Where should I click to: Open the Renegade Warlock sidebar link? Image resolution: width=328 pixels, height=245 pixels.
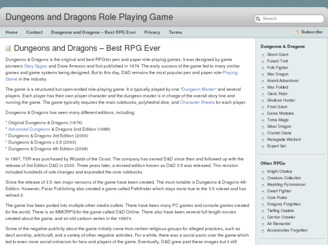[284, 139]
